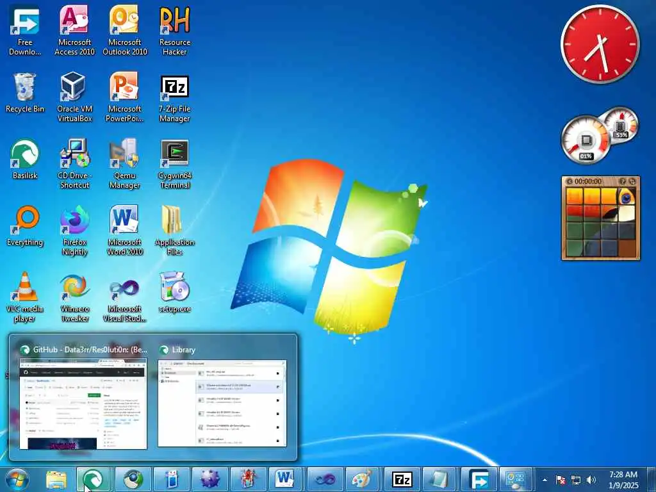Open Windows Explorer from the taskbar
This screenshot has width=656, height=492.
tap(56, 479)
